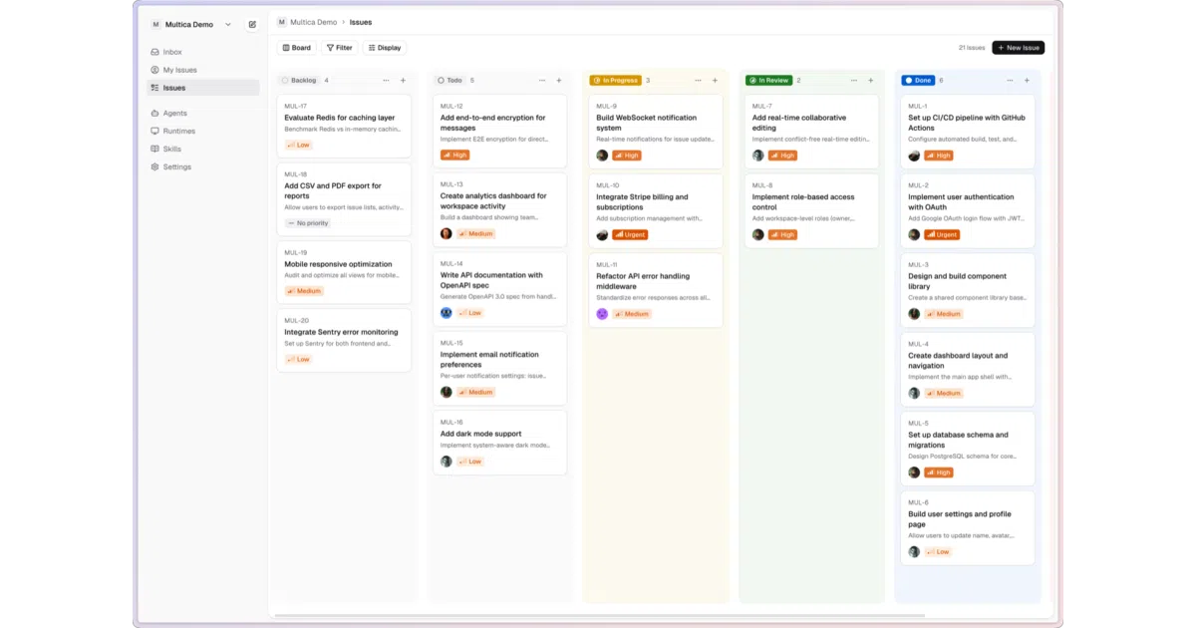This screenshot has width=1196, height=628.
Task: Open Write API documentation card
Action: pos(499,289)
